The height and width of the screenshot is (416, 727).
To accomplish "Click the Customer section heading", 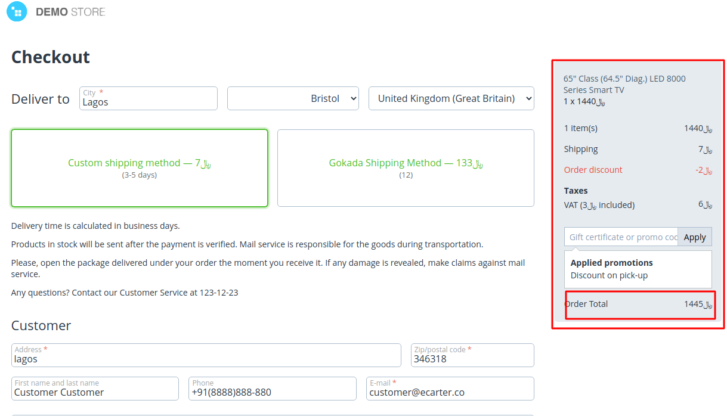I will (41, 325).
